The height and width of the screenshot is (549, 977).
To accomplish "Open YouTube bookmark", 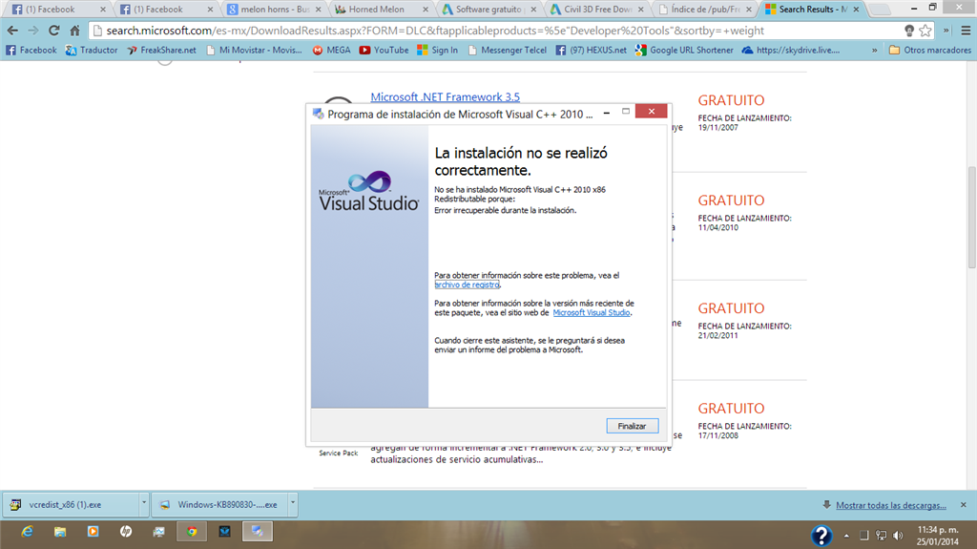I will 384,50.
